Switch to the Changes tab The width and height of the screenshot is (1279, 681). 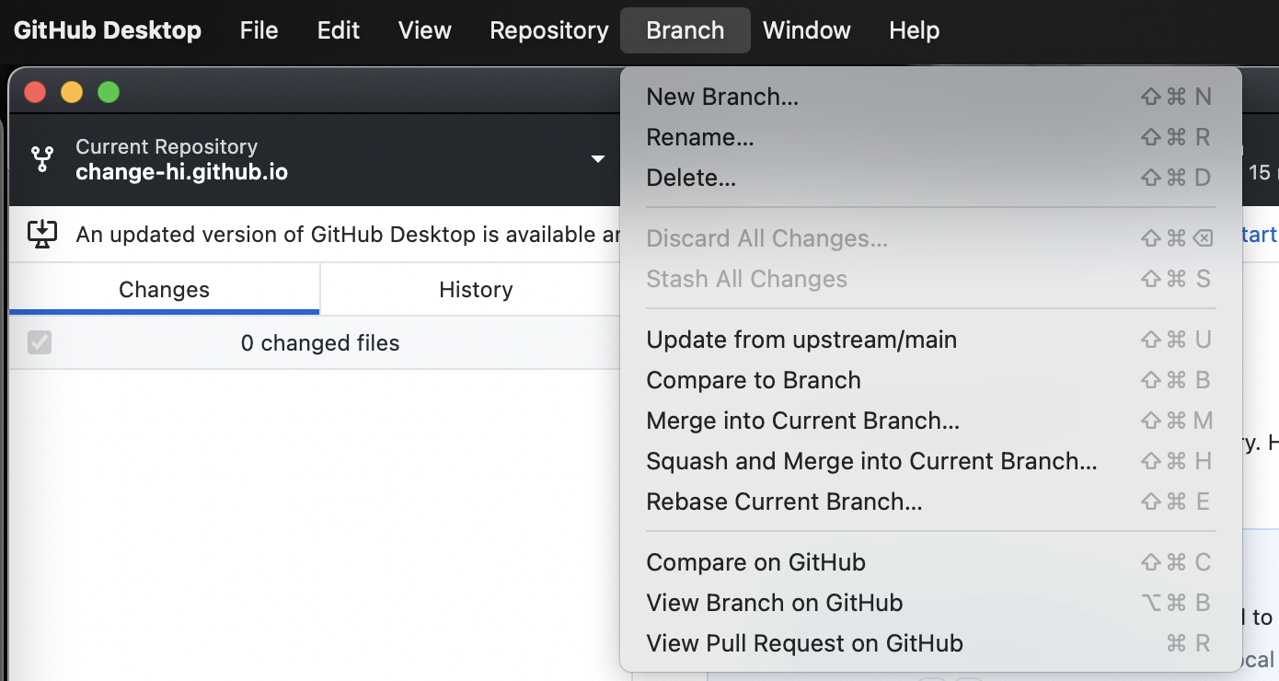pos(165,290)
